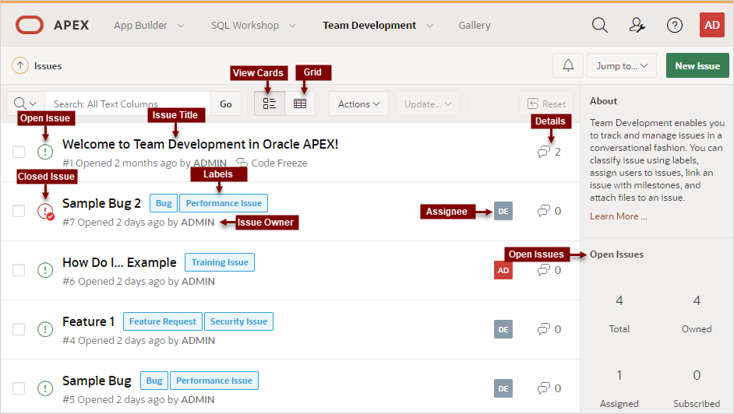The height and width of the screenshot is (414, 734).
Task: Select checkbox for Feature 1
Action: [19, 329]
